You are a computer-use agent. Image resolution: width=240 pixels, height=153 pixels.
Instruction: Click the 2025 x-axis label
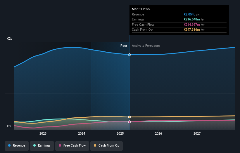pos(120,133)
